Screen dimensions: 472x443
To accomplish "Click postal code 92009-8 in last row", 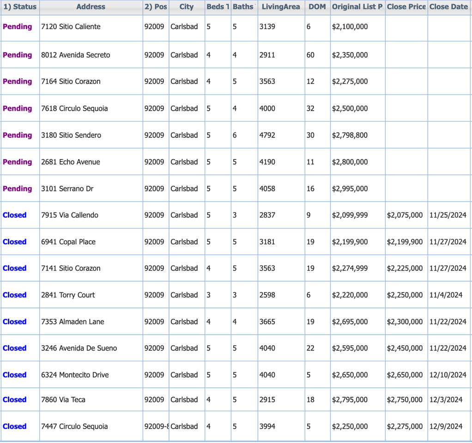I will (x=156, y=426).
